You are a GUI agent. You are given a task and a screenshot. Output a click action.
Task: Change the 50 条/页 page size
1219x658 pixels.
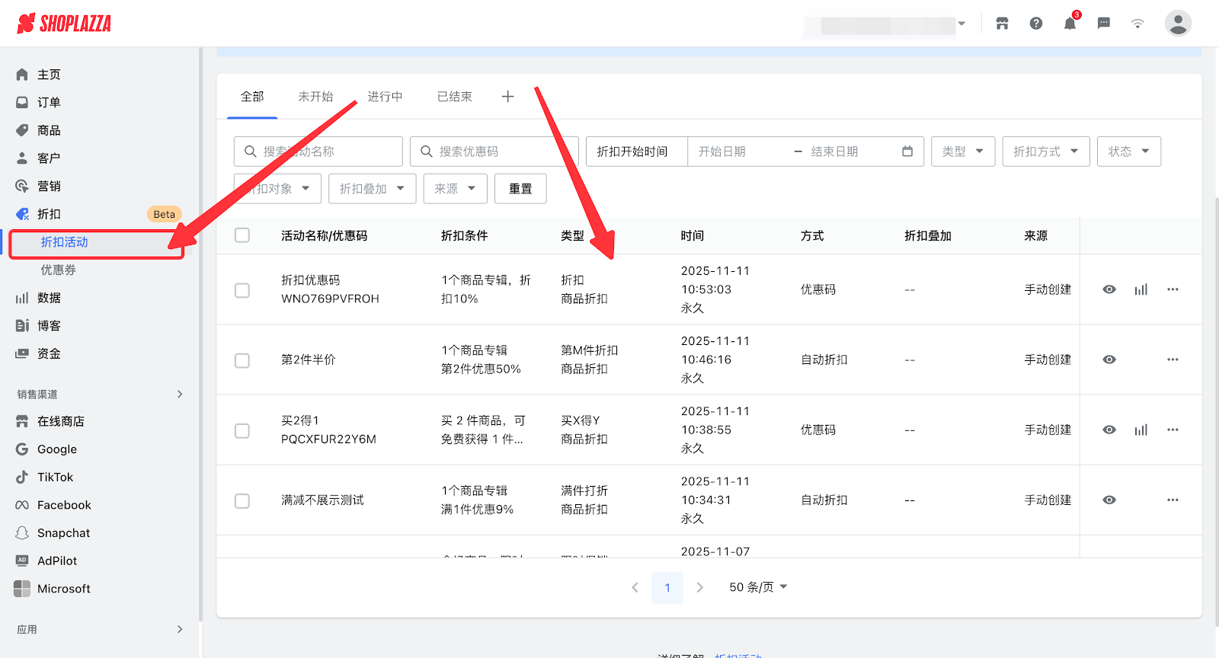coord(758,587)
